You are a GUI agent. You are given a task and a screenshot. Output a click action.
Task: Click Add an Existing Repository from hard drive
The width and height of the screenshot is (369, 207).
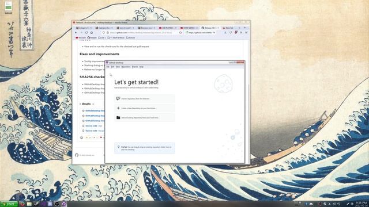[145, 117]
